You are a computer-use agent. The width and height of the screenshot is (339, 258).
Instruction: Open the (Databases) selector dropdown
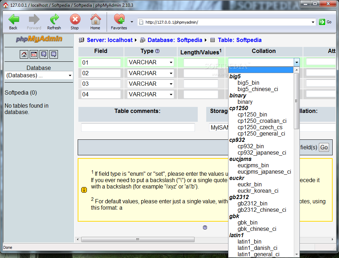39,76
